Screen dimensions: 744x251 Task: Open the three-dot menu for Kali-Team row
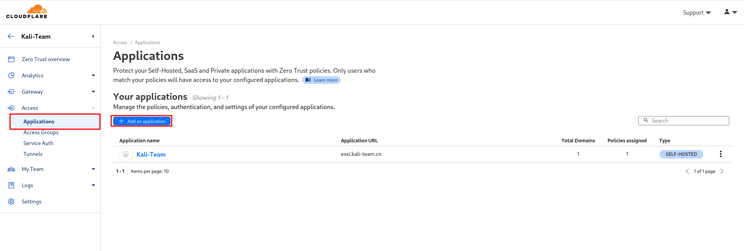tap(721, 154)
